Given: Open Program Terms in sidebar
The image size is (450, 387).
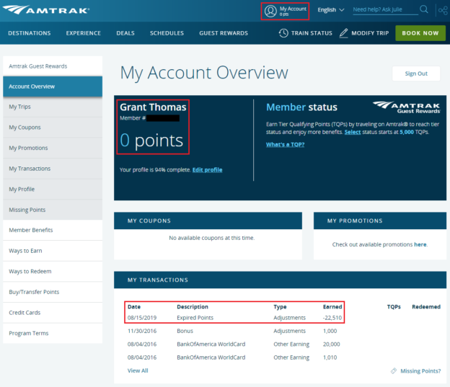Looking at the screenshot, I should pyautogui.click(x=53, y=334).
